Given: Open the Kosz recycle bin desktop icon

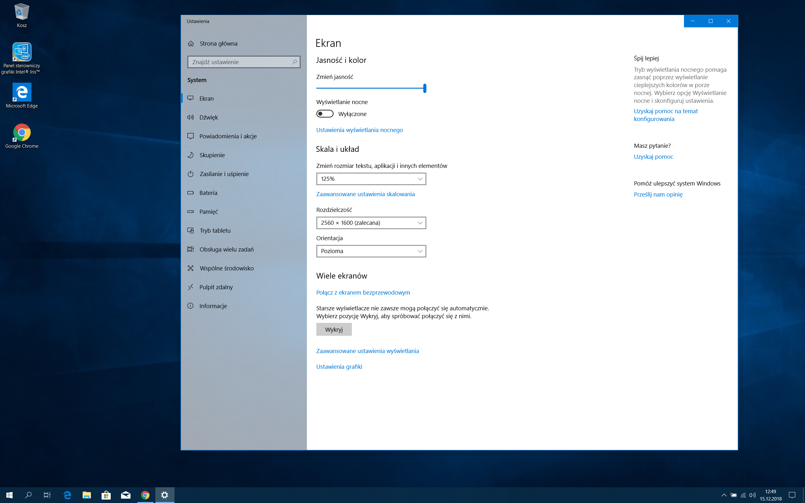Looking at the screenshot, I should (x=22, y=15).
